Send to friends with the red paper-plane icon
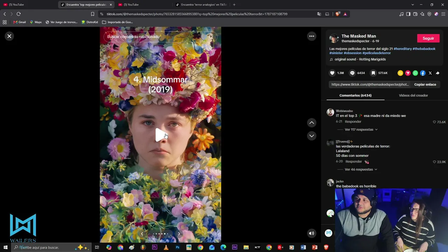The image size is (448, 252). [x=408, y=73]
